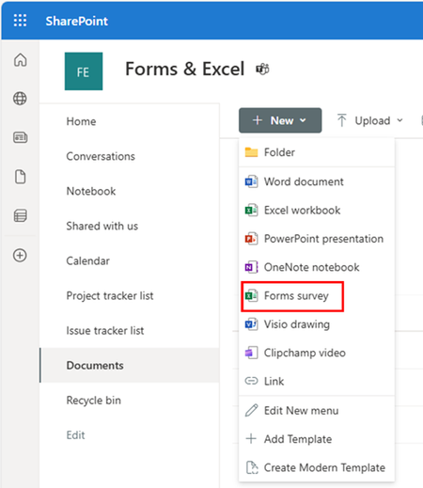Click the OneNote notebook icon

click(251, 267)
